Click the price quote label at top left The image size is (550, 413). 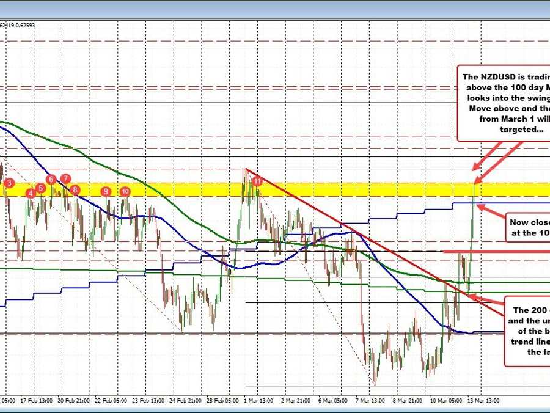[x=18, y=26]
